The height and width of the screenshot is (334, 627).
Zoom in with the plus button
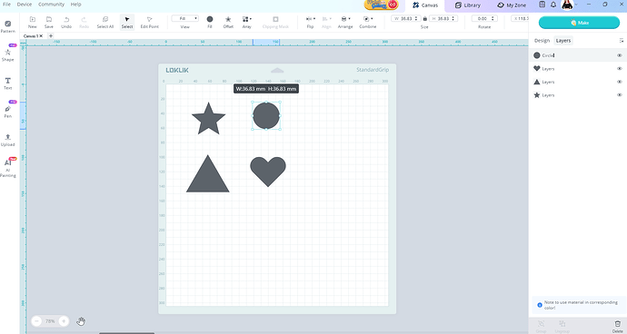click(64, 321)
